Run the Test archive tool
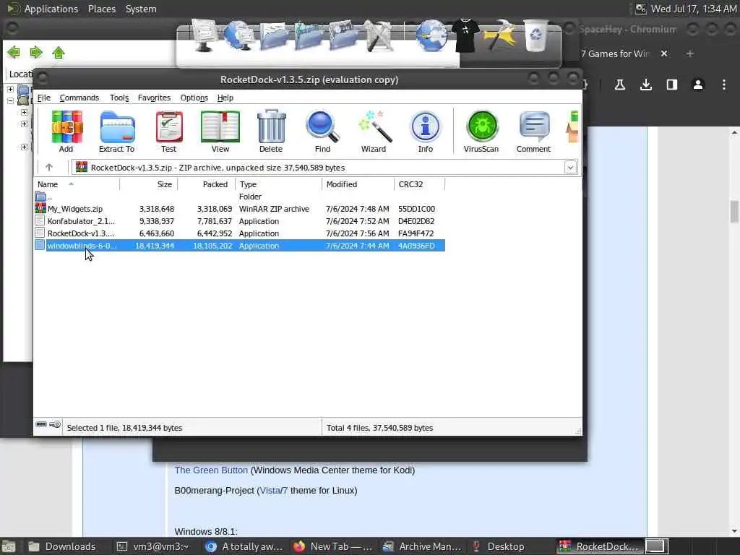Image resolution: width=740 pixels, height=555 pixels. tap(168, 131)
